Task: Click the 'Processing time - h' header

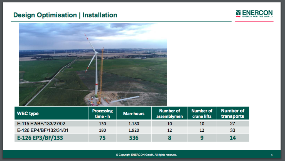Action: pos(102,113)
